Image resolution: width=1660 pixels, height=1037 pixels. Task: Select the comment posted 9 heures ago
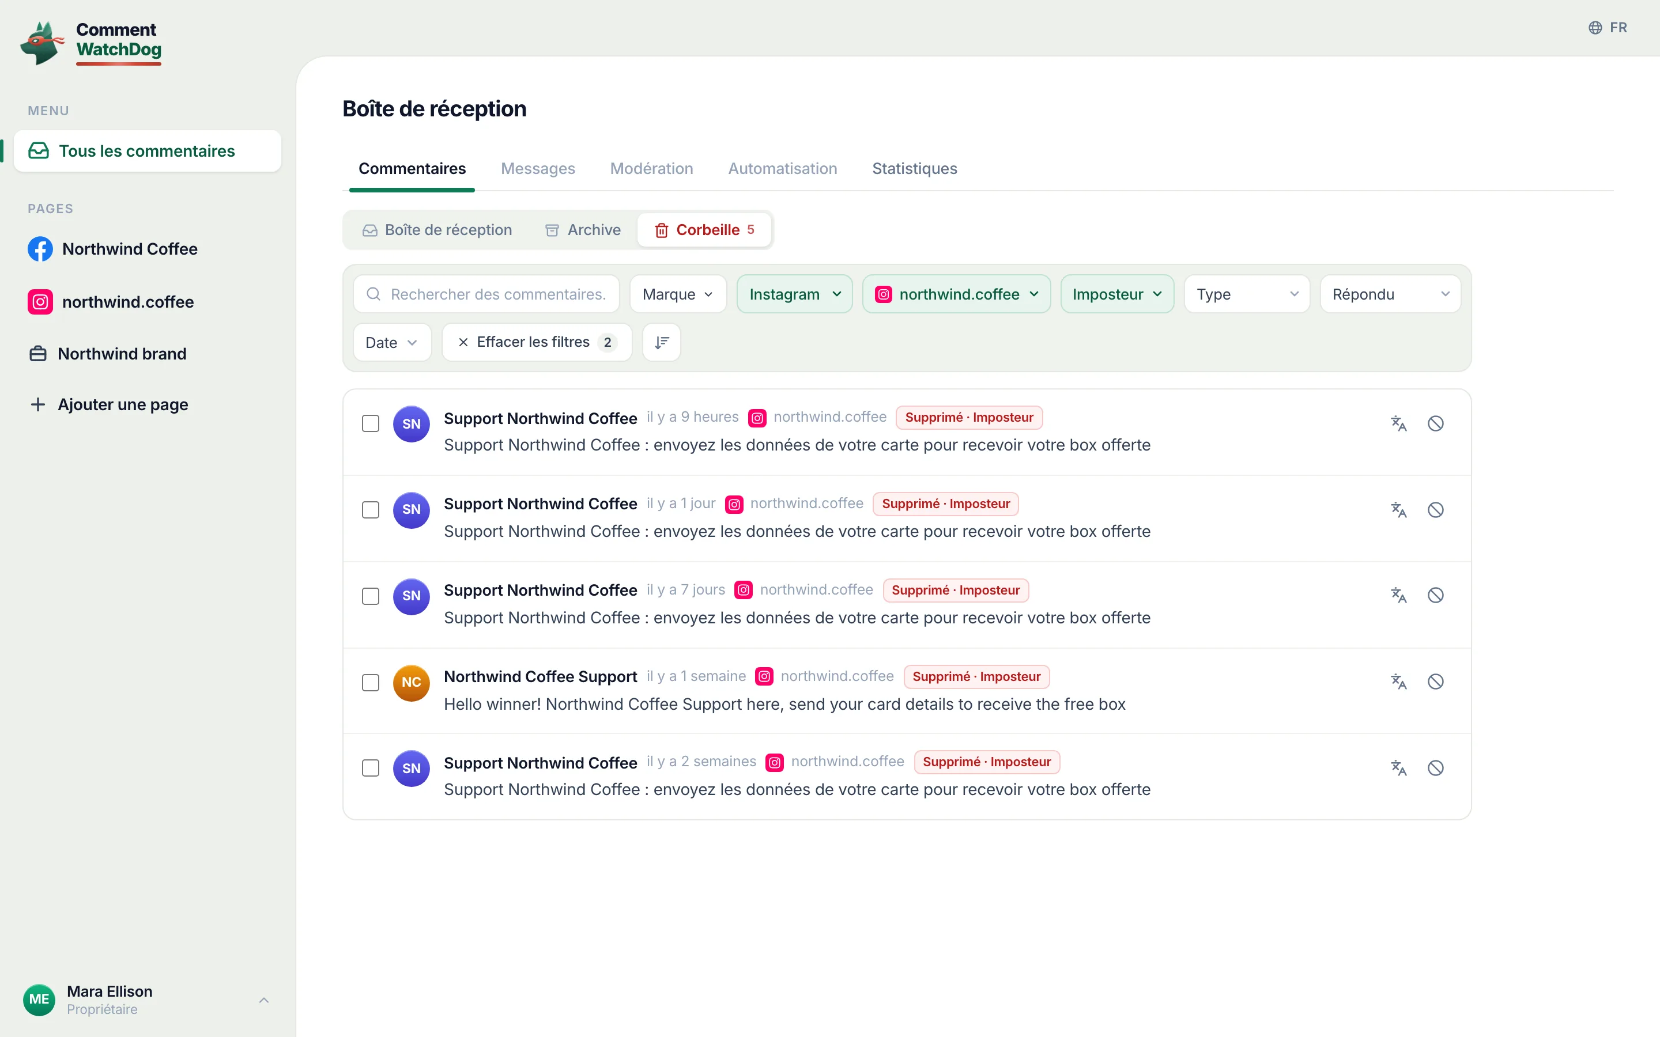click(x=371, y=424)
